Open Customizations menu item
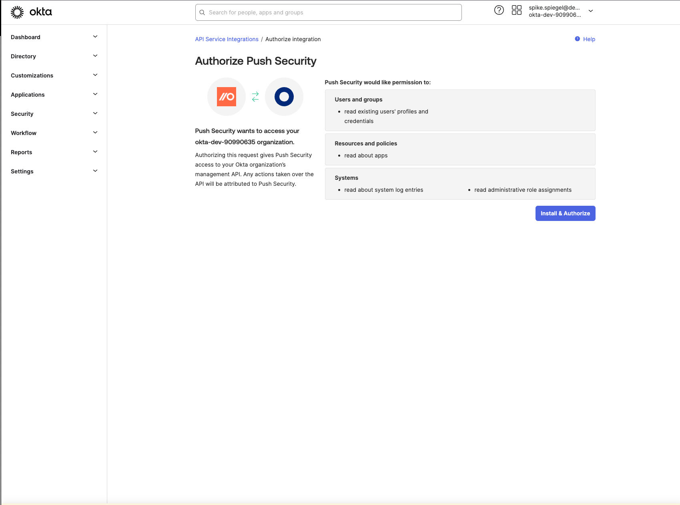This screenshot has height=505, width=680. (32, 76)
